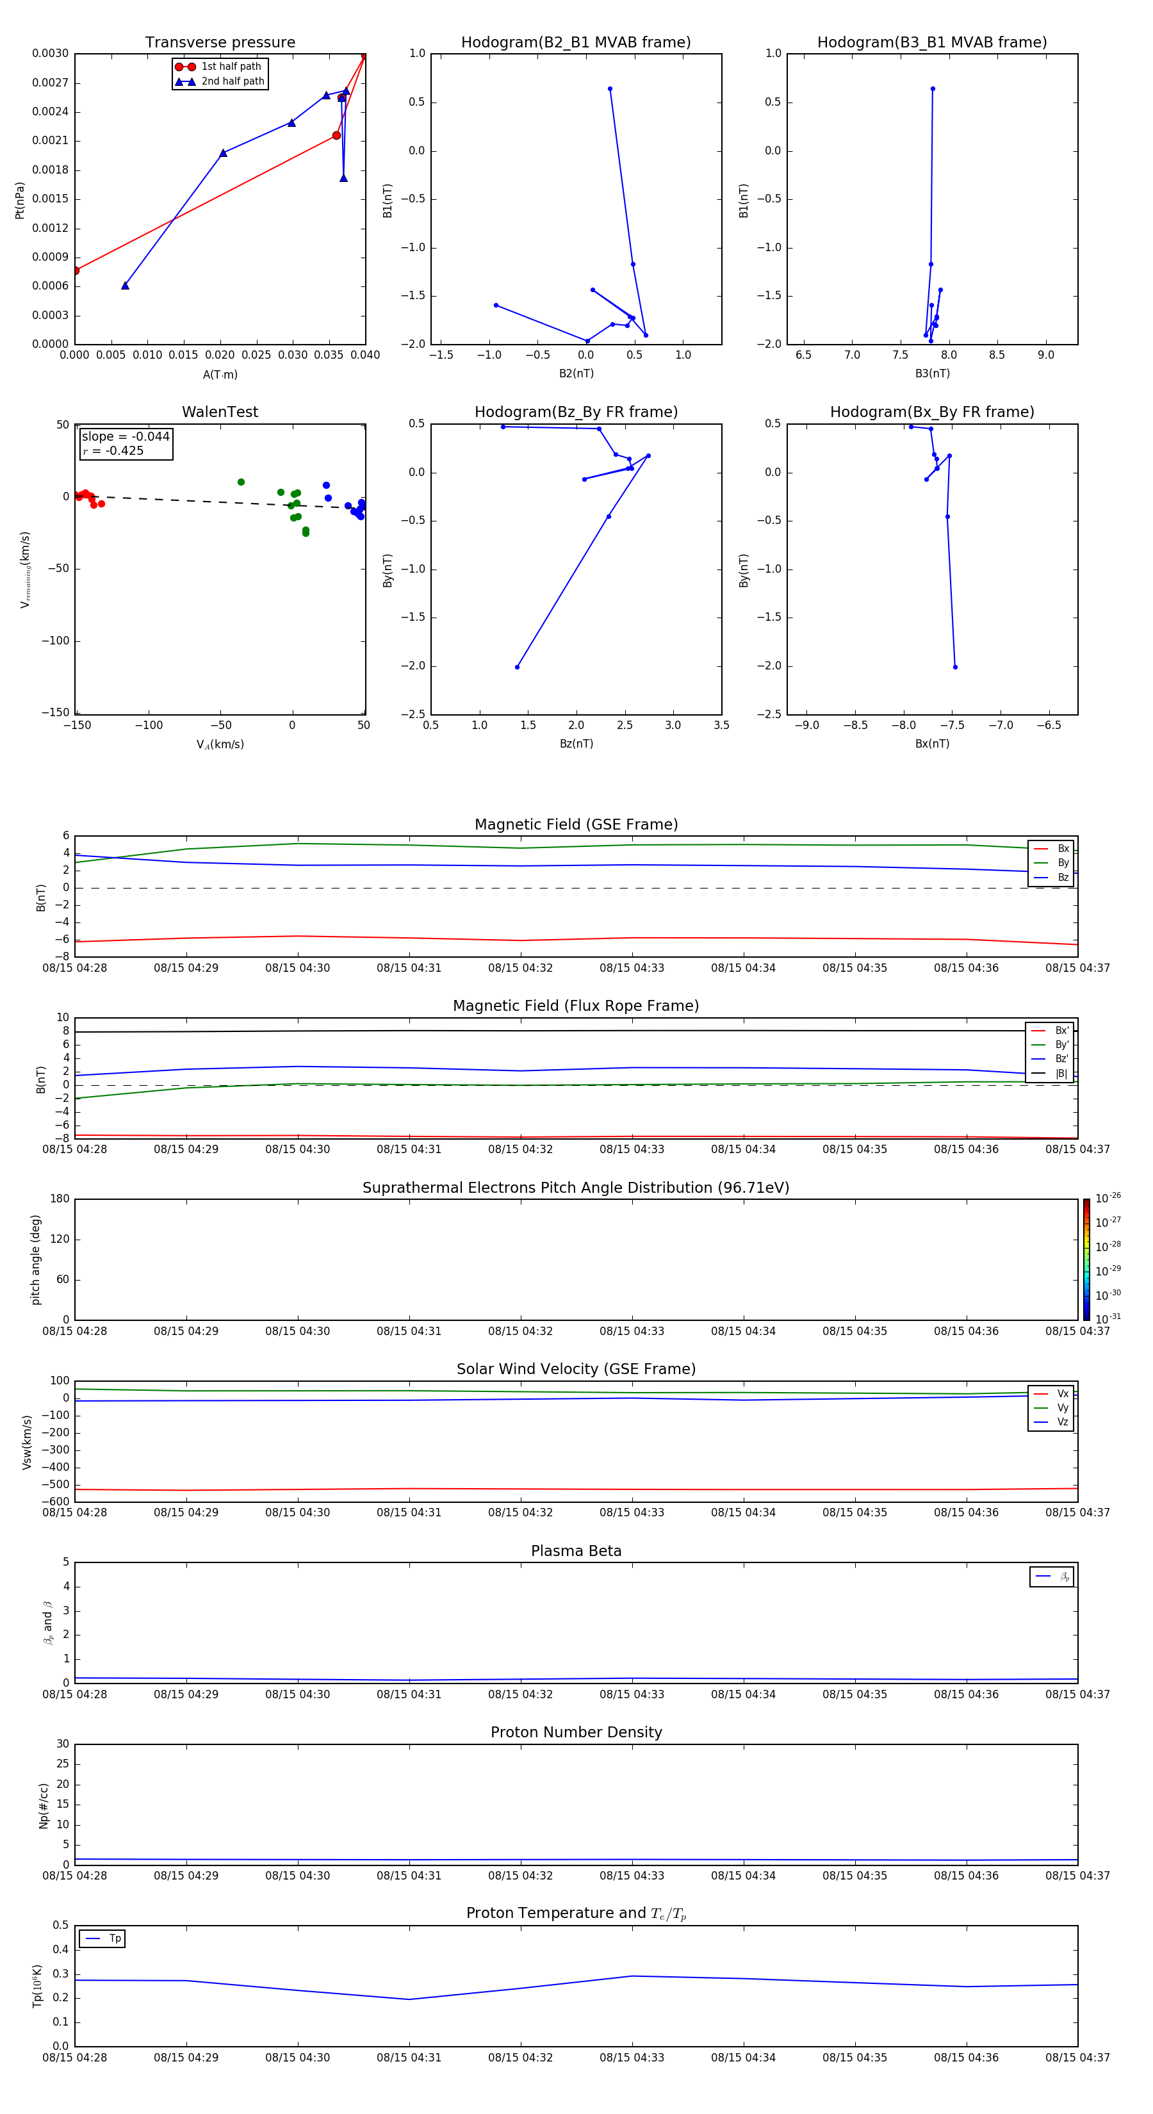This screenshot has width=1153, height=2114.
Task: Click the 'r = -0.425' annotation
Action: click(x=113, y=450)
